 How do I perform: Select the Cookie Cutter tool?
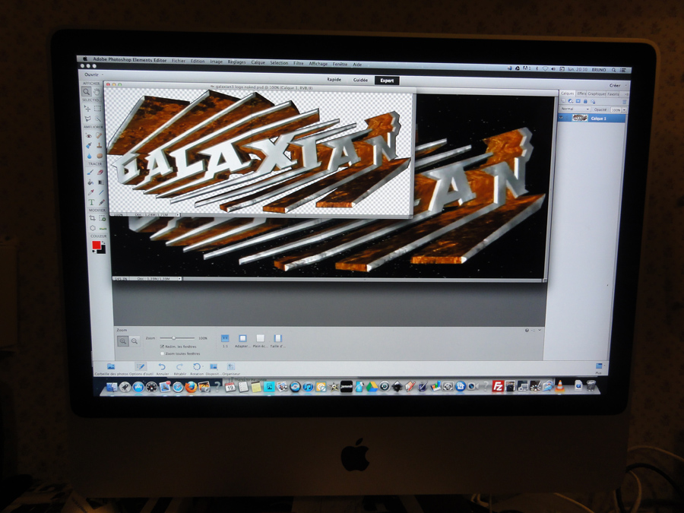93,228
